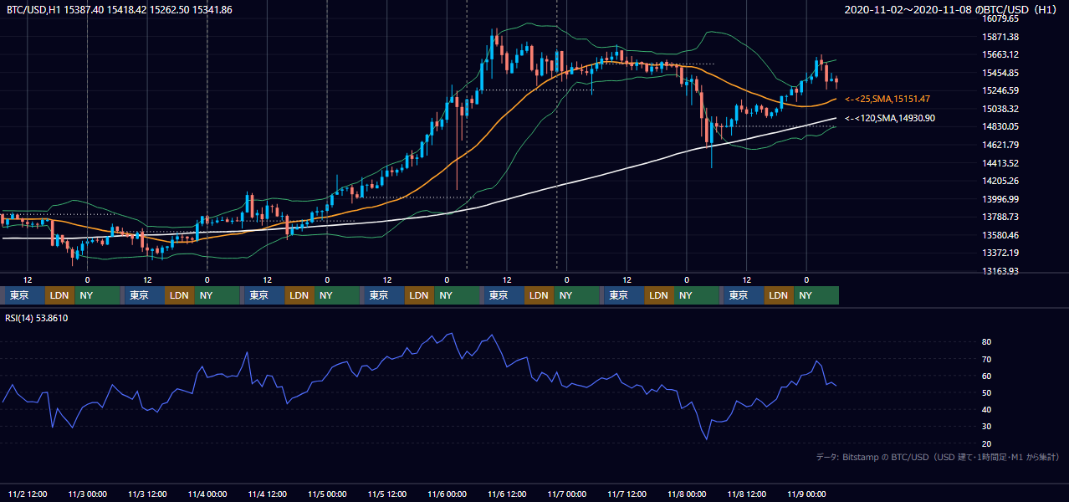The height and width of the screenshot is (502, 1069).
Task: Click the 25 SMA 15151.47 label
Action: pos(887,99)
